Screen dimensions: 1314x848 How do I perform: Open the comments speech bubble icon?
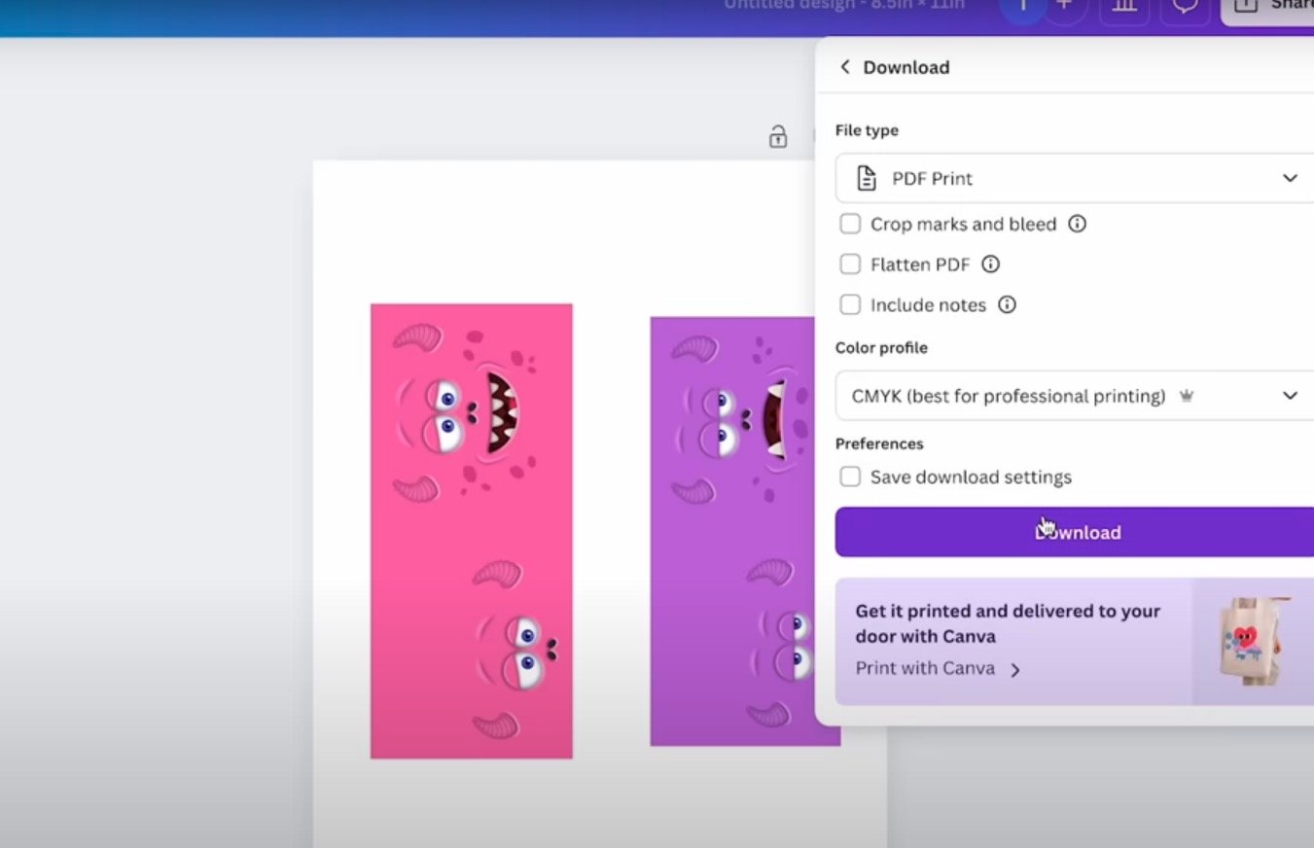[1184, 8]
